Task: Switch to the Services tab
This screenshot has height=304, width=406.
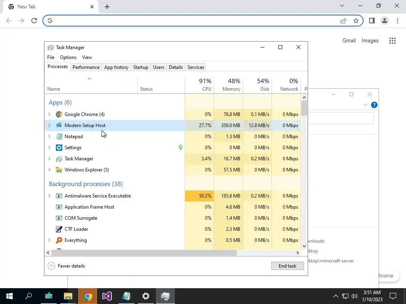Action: 196,67
